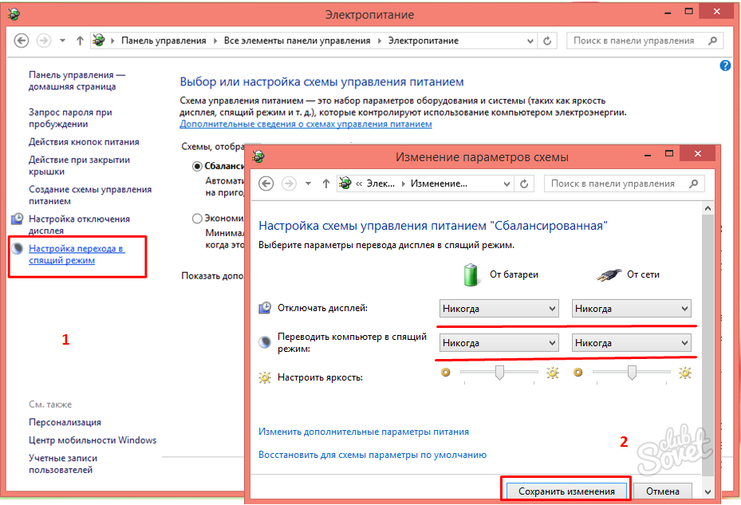The height and width of the screenshot is (505, 741).
Task: Click the Сохранить изменения button
Action: pyautogui.click(x=566, y=491)
